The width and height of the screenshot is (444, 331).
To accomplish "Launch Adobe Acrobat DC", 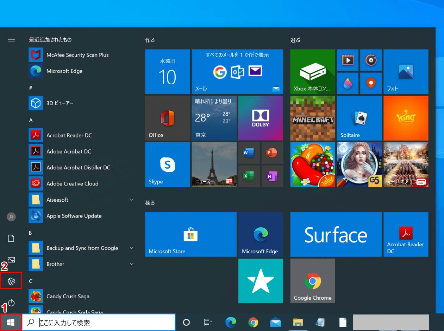I will [83, 151].
